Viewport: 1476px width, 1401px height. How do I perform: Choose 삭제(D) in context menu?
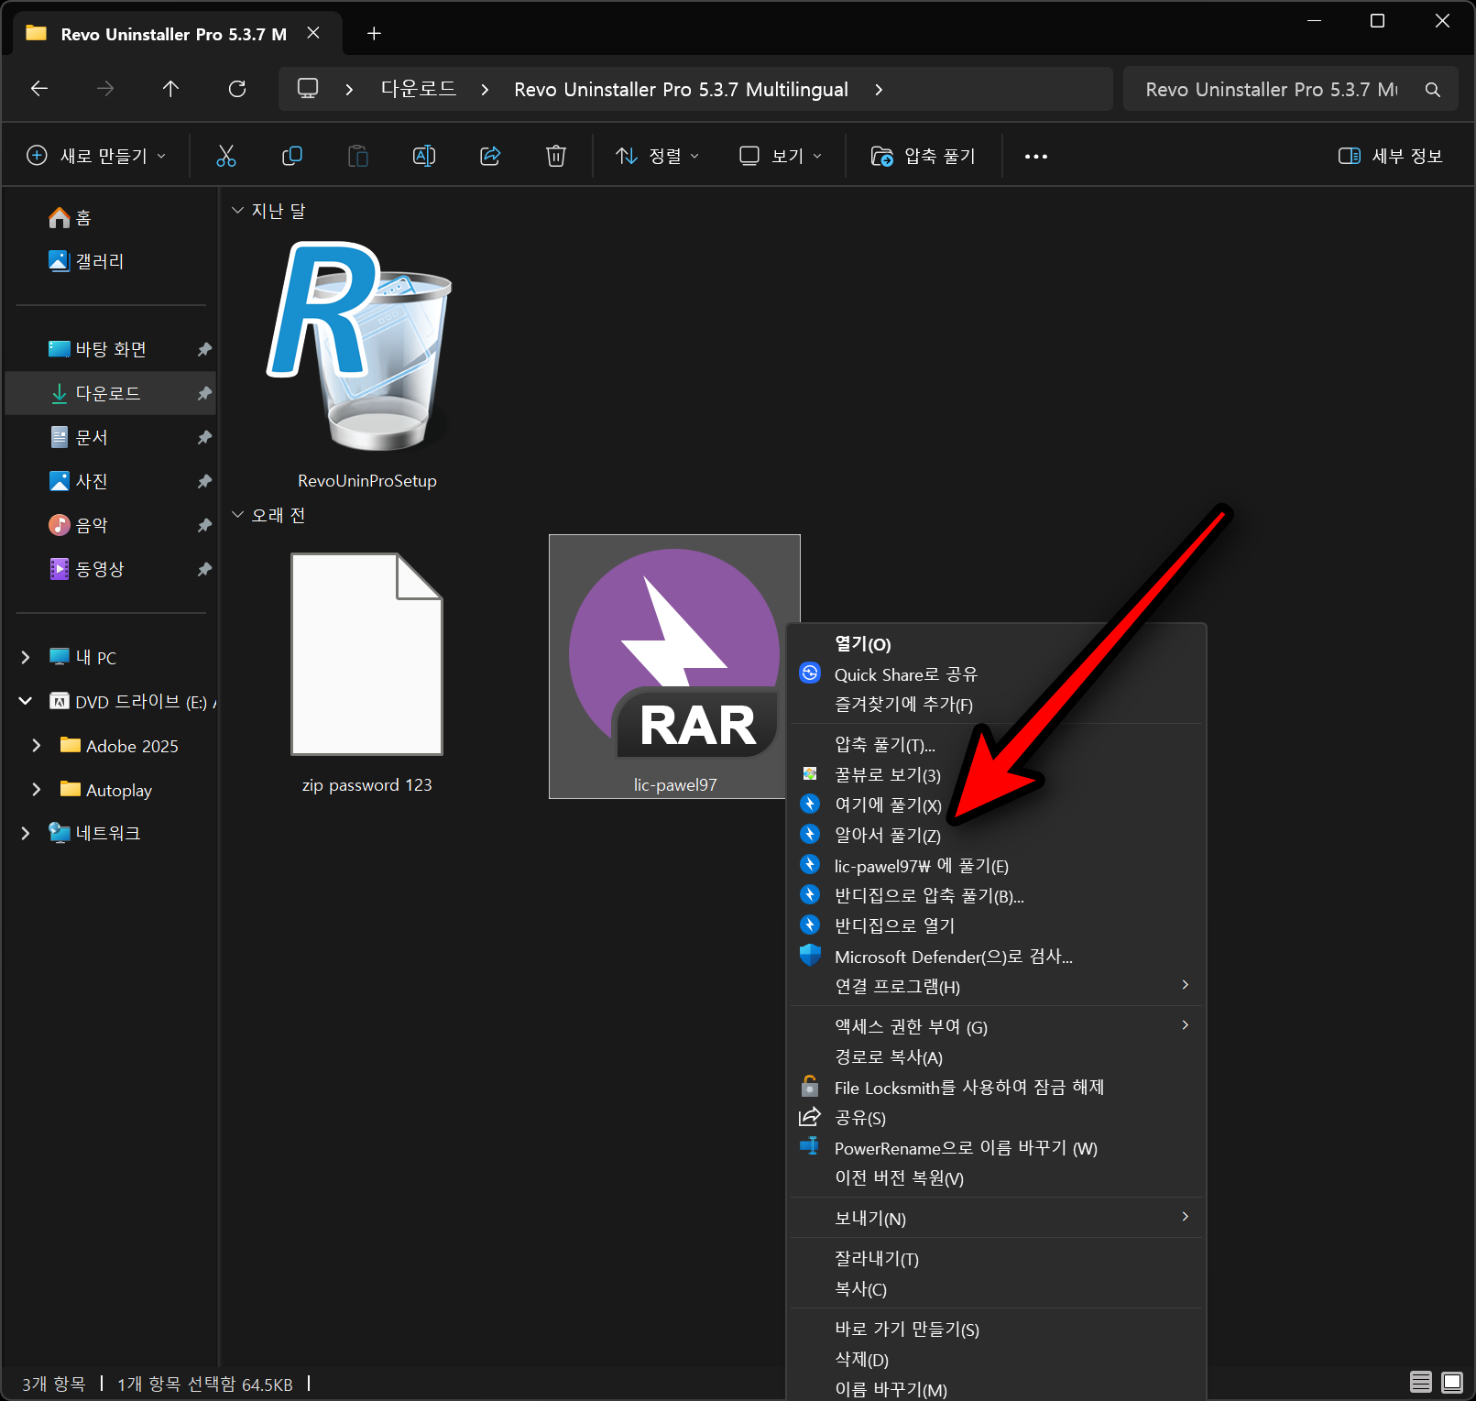(997, 1360)
